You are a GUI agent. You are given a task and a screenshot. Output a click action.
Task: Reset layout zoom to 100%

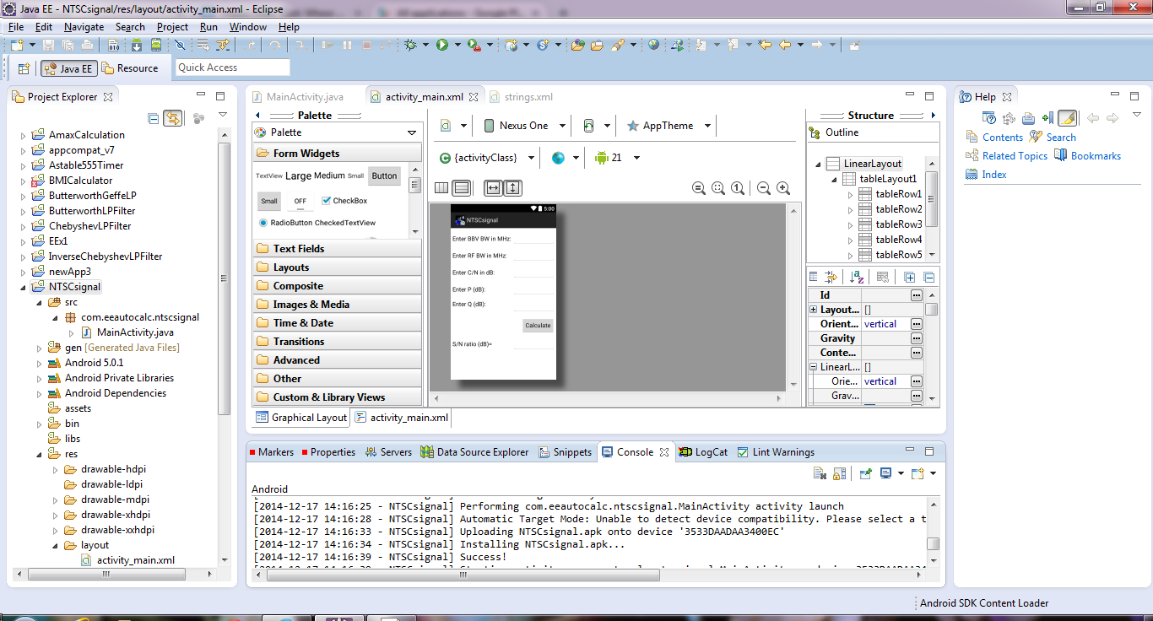738,188
